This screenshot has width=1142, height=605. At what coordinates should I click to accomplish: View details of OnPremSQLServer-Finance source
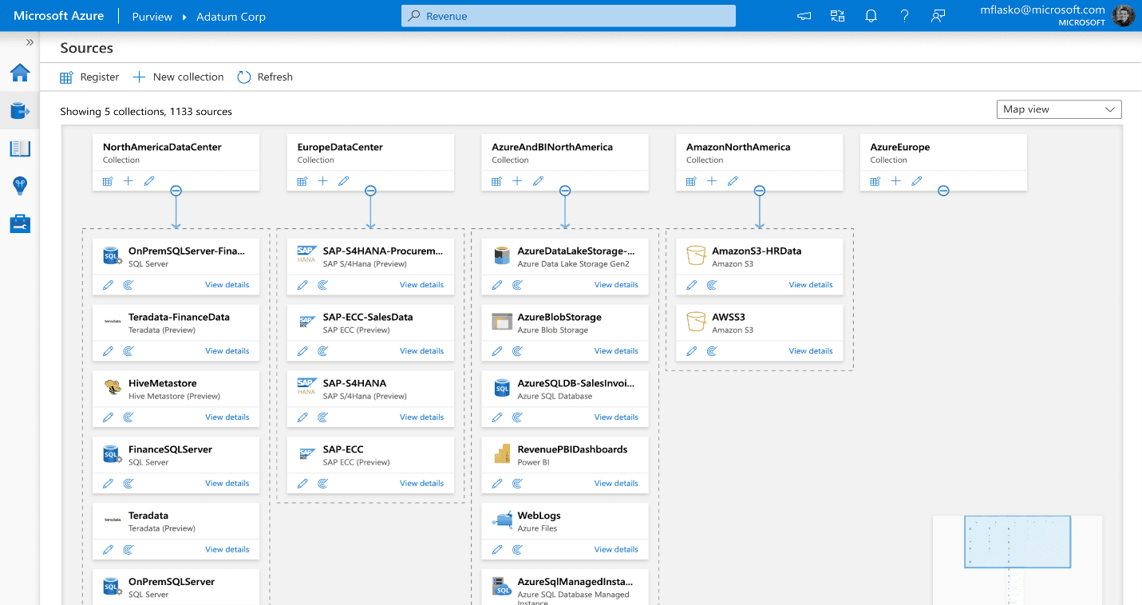[x=227, y=284]
